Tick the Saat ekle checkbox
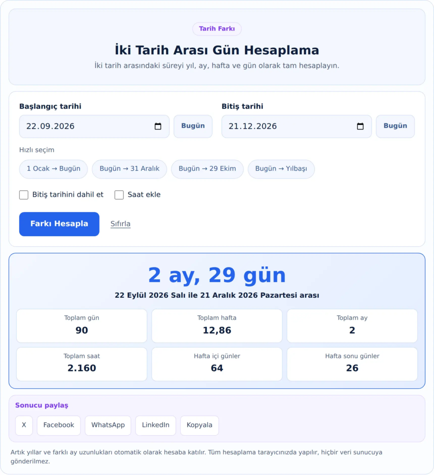Screen dimensions: 434x475 (x=119, y=195)
